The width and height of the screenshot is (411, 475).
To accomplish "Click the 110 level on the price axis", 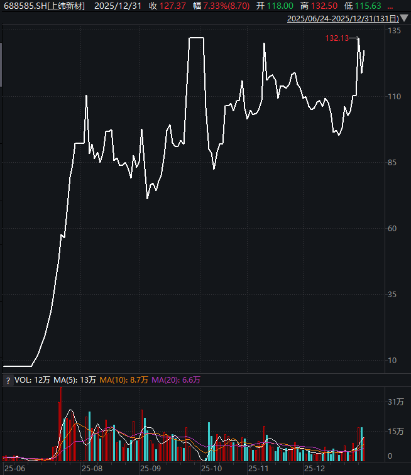I will tap(394, 97).
